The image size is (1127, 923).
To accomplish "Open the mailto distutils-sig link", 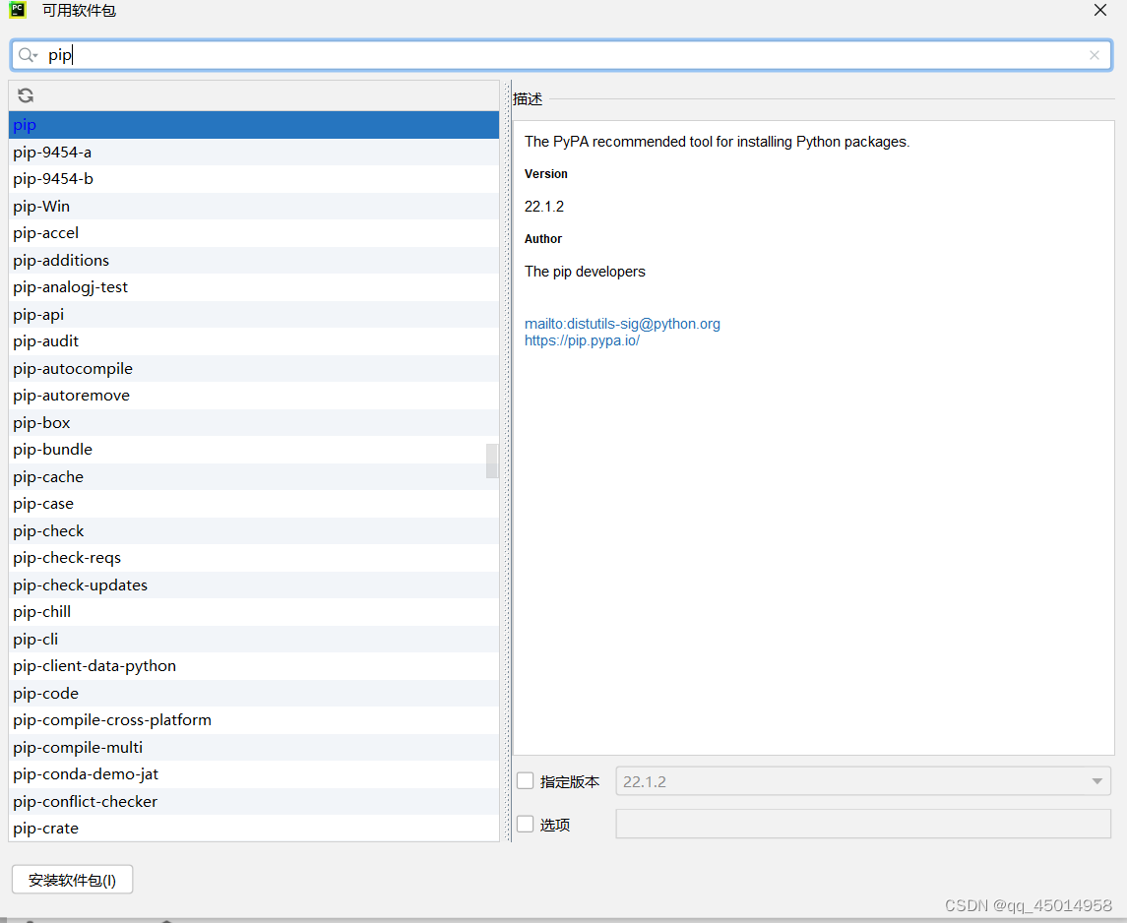I will point(622,324).
